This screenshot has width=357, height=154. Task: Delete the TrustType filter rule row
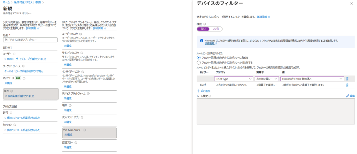347,79
